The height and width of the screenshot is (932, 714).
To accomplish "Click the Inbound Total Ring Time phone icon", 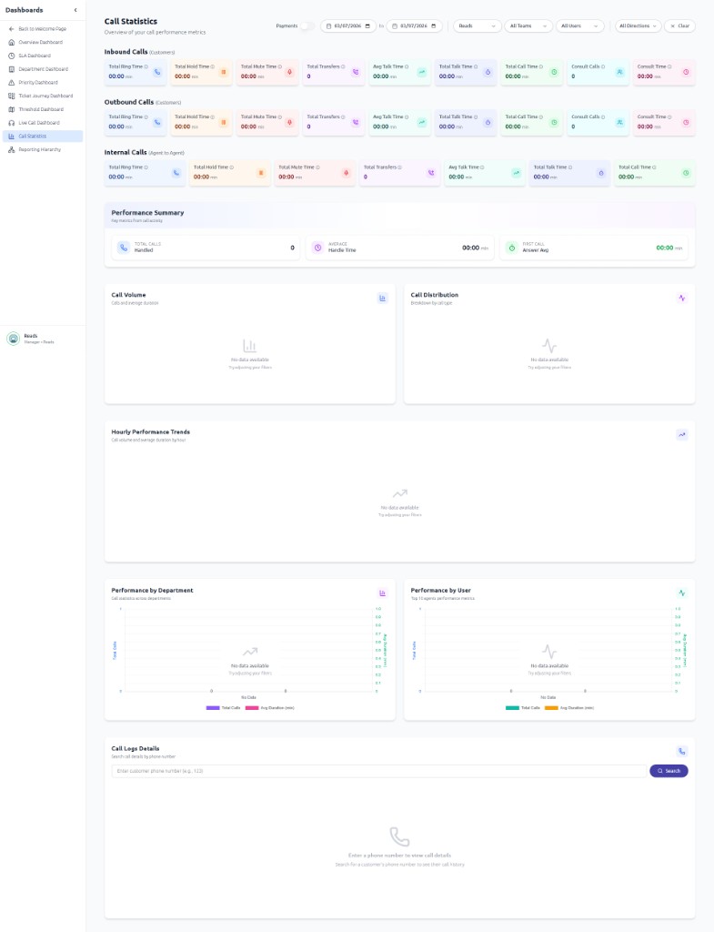I will click(x=157, y=72).
